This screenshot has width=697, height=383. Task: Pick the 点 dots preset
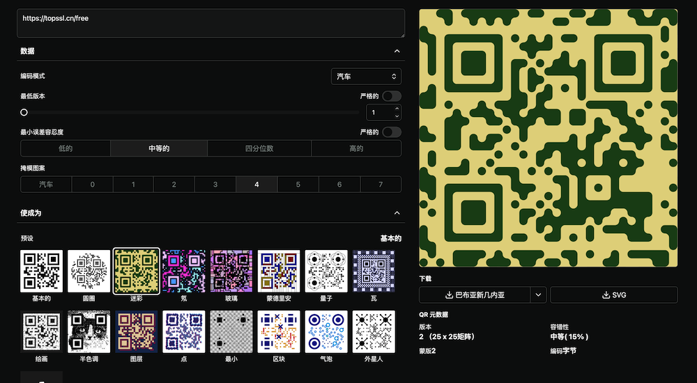pyautogui.click(x=183, y=331)
